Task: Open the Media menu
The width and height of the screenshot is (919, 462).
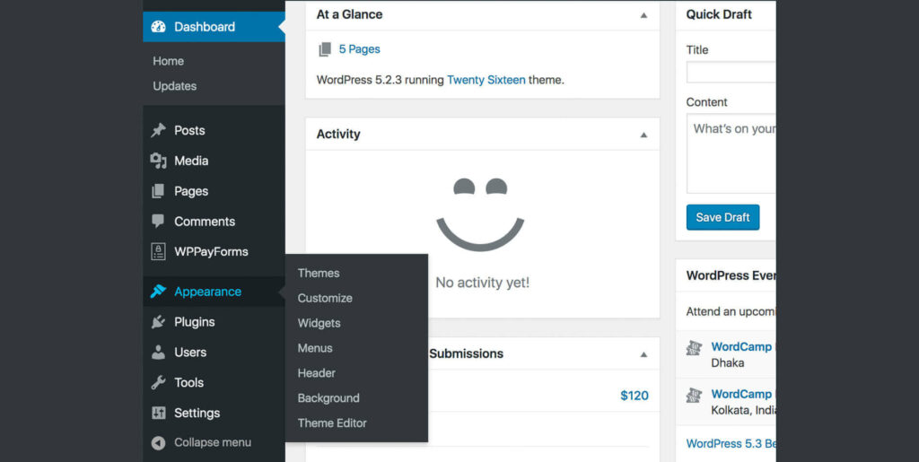Action: tap(214, 161)
